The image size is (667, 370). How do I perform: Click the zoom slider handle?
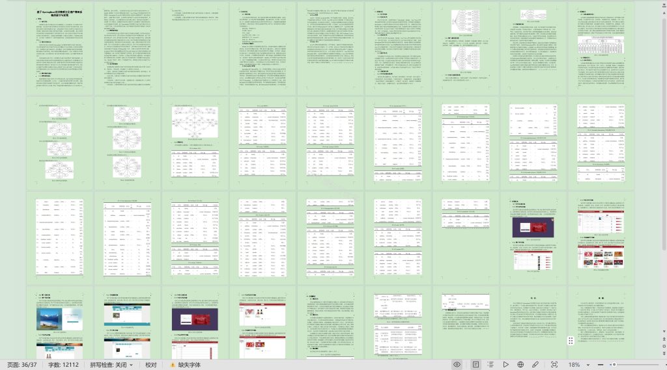pyautogui.click(x=614, y=365)
